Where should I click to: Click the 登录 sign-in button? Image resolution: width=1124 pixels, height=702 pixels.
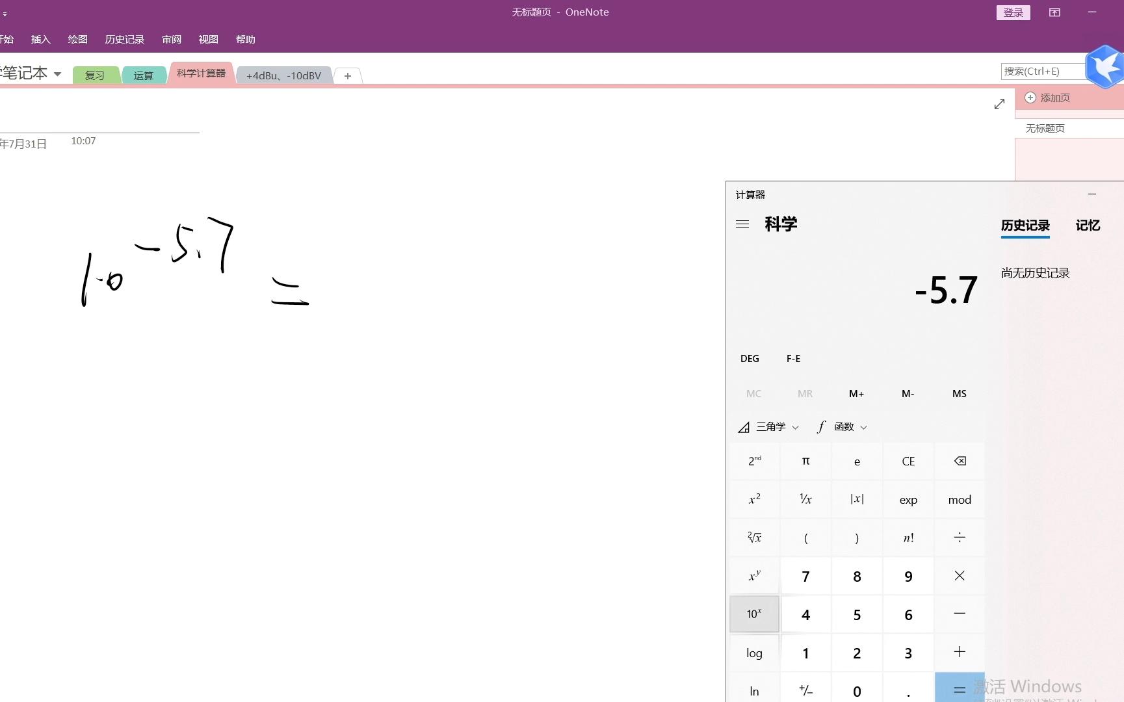(x=1013, y=12)
